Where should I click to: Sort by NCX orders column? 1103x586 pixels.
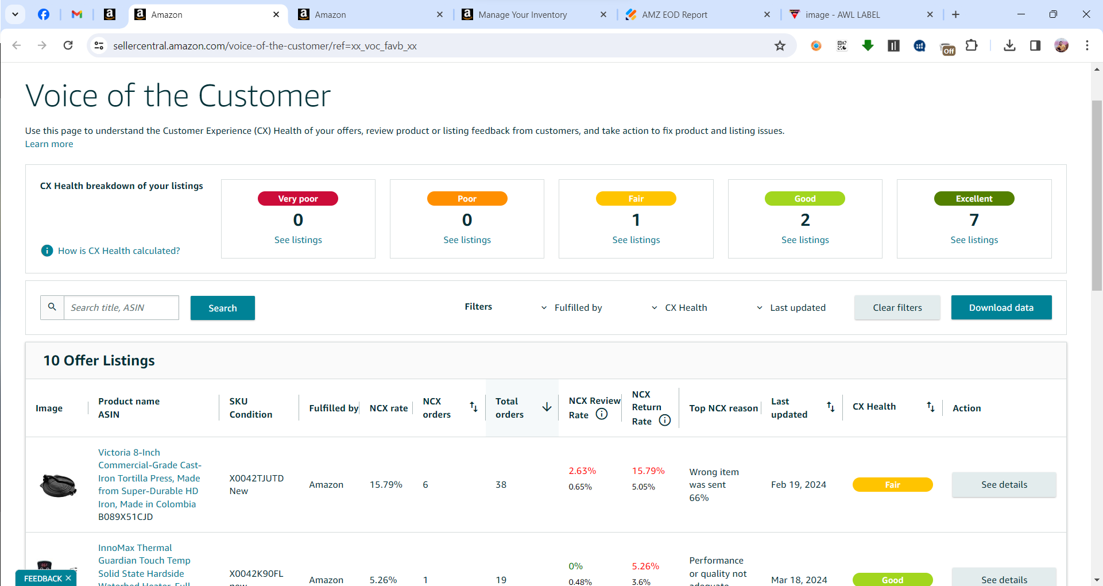point(474,407)
